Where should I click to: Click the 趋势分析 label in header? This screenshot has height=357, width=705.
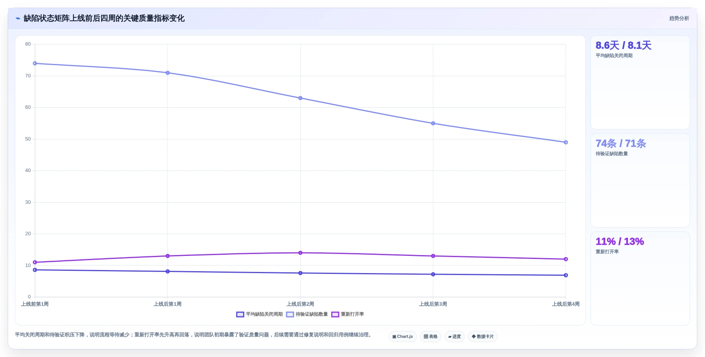pyautogui.click(x=679, y=18)
